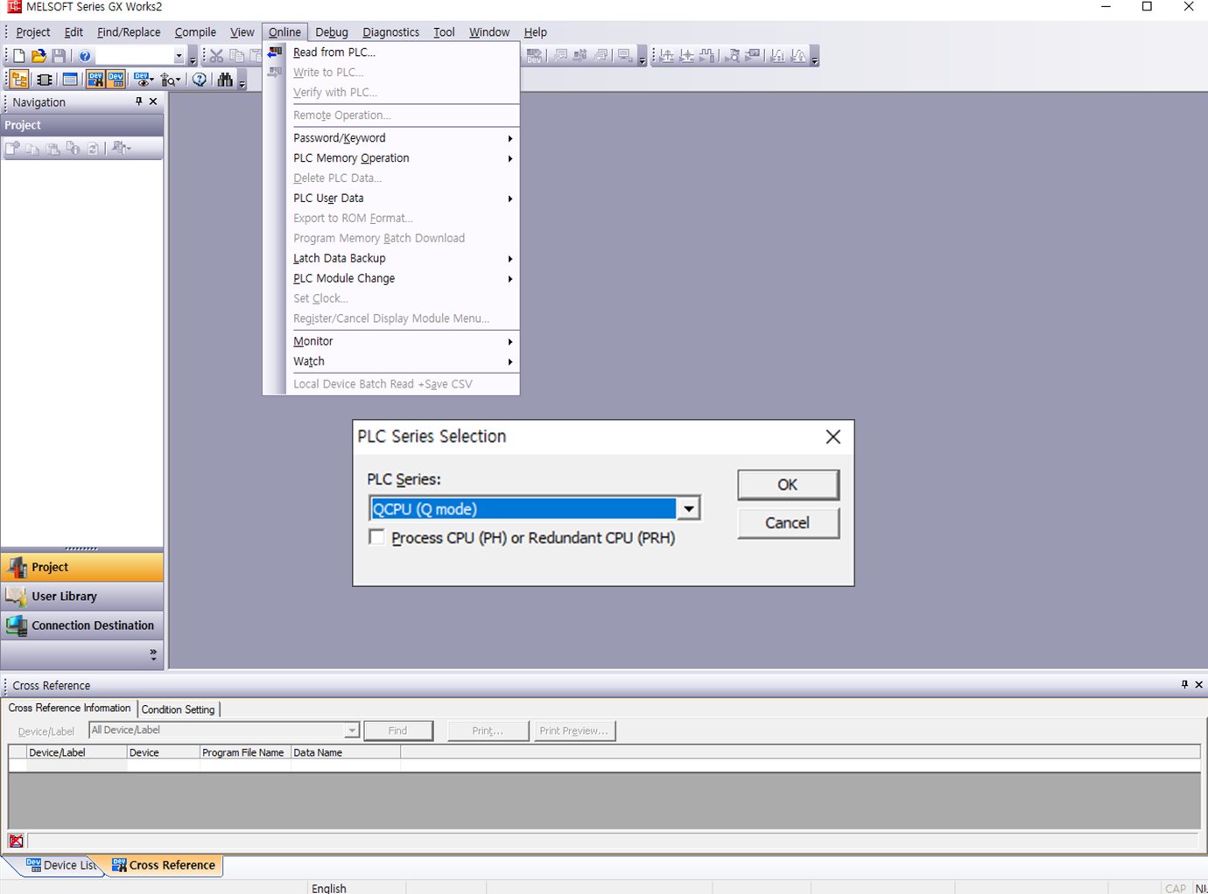The image size is (1208, 894).
Task: Click the Data Name column header
Action: (345, 752)
